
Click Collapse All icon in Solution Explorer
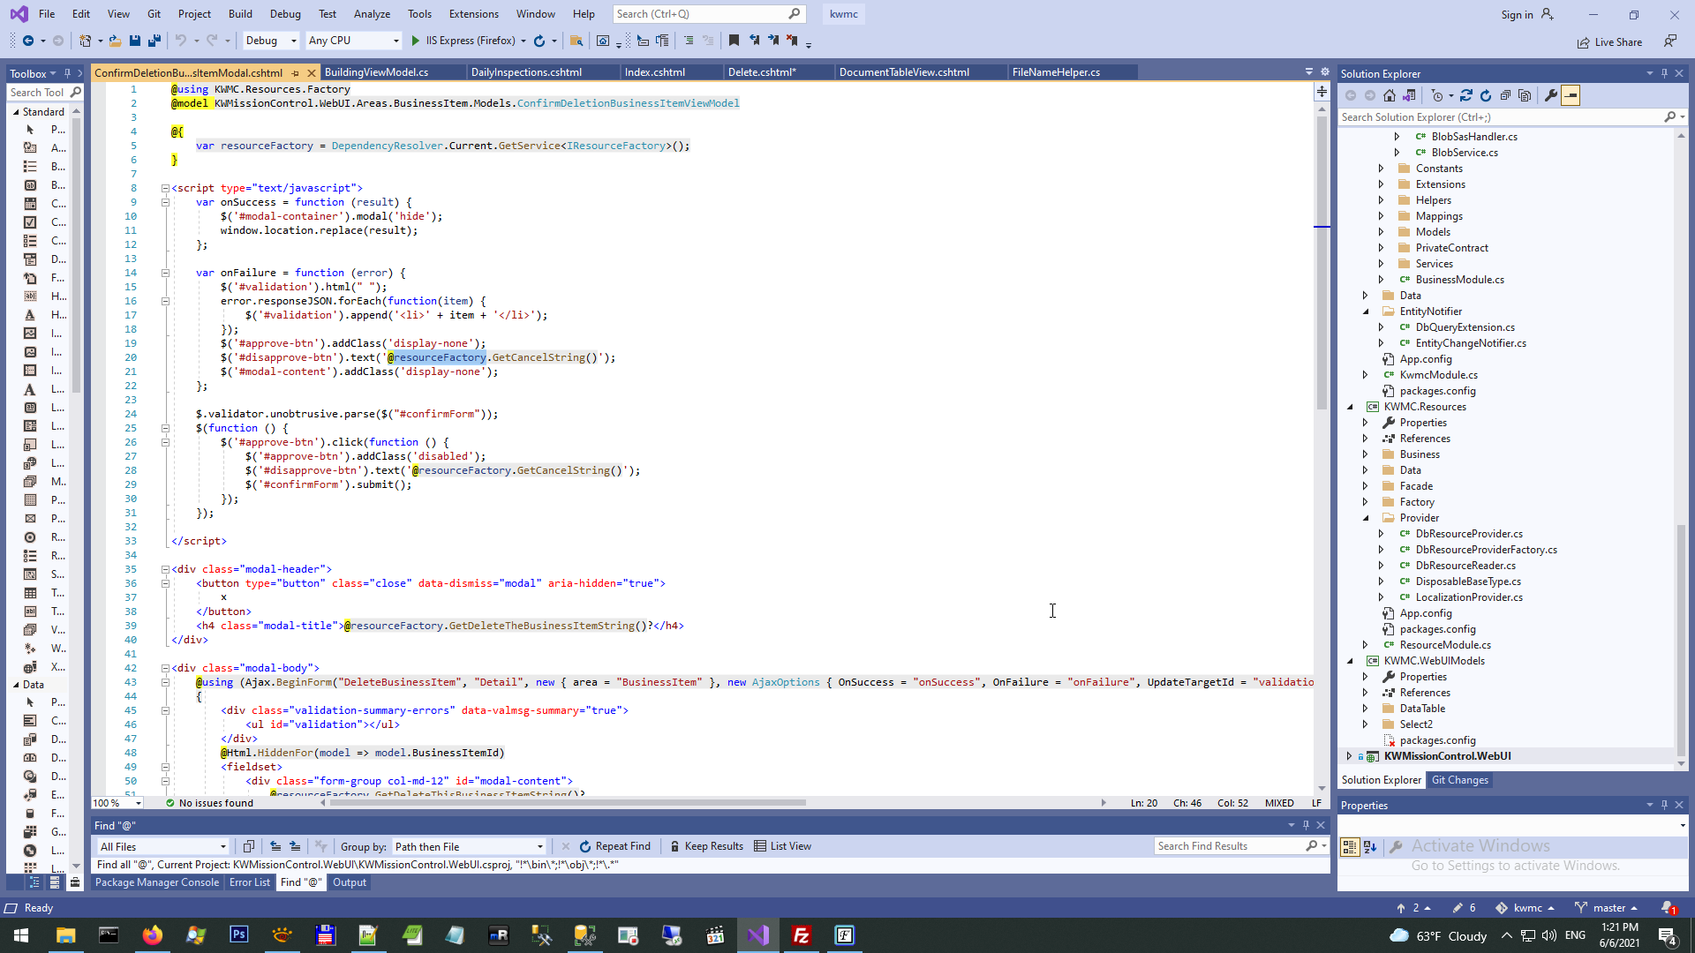1505,95
